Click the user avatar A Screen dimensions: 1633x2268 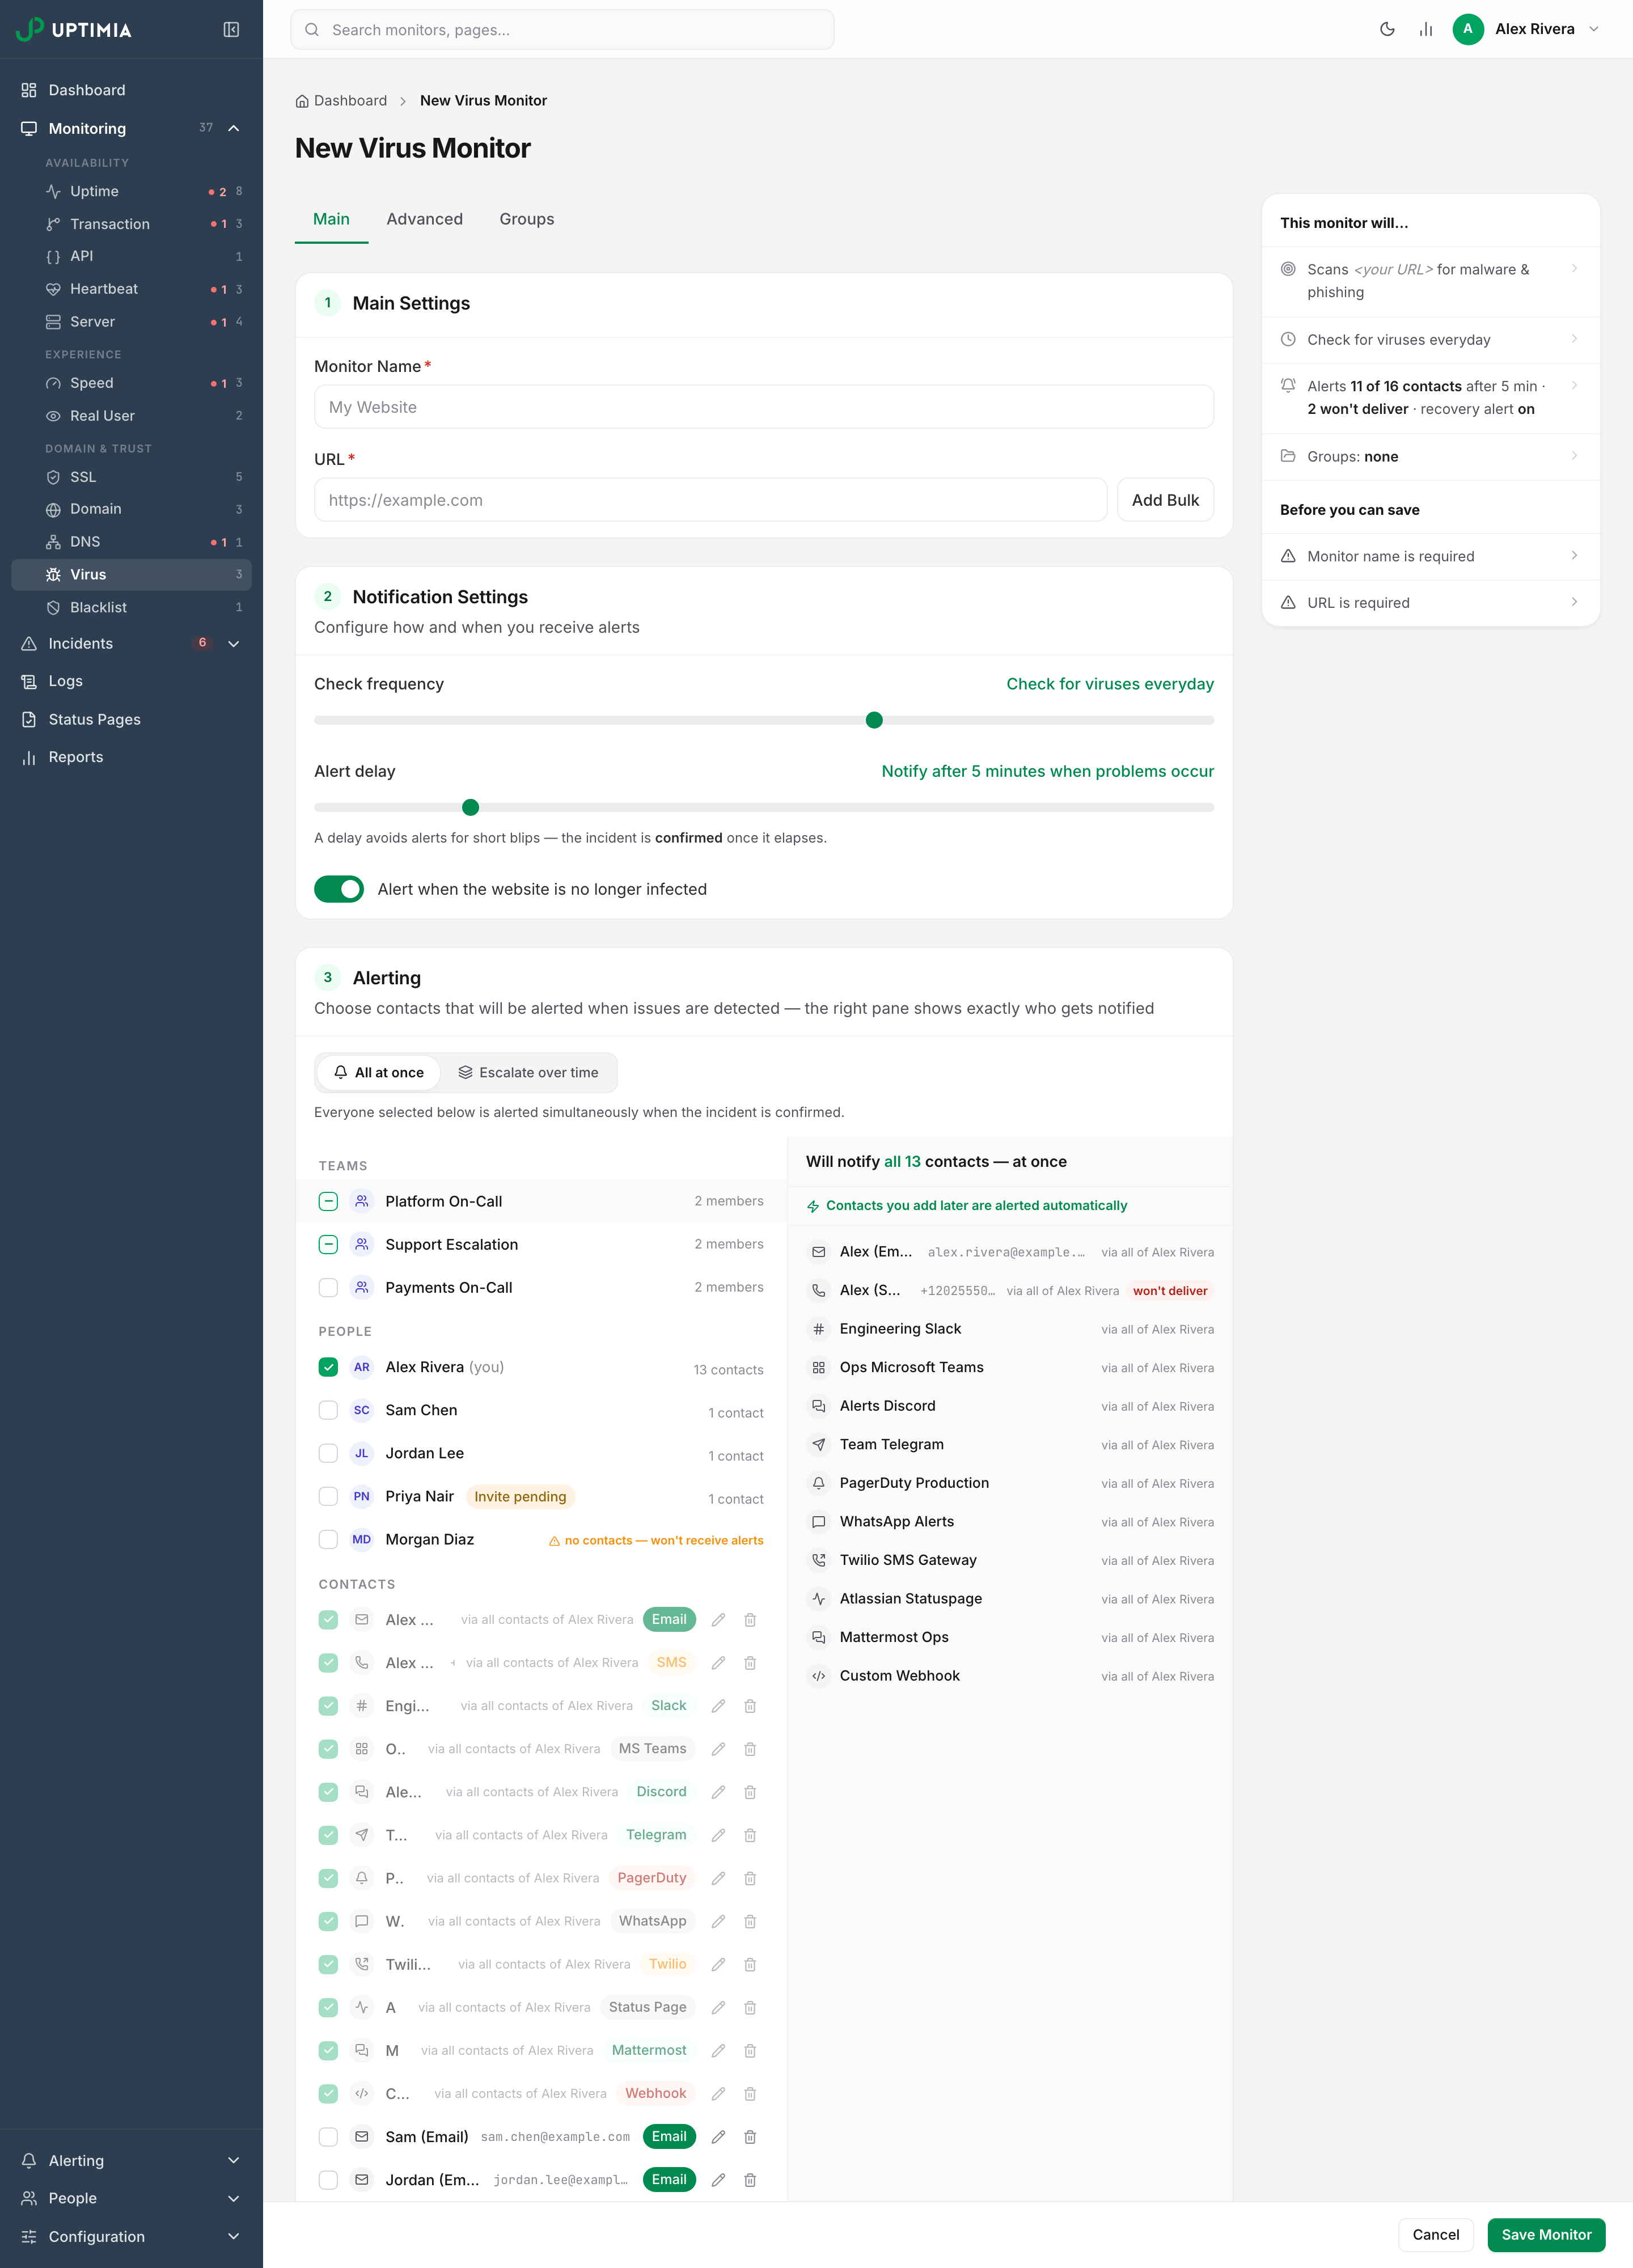click(1467, 29)
